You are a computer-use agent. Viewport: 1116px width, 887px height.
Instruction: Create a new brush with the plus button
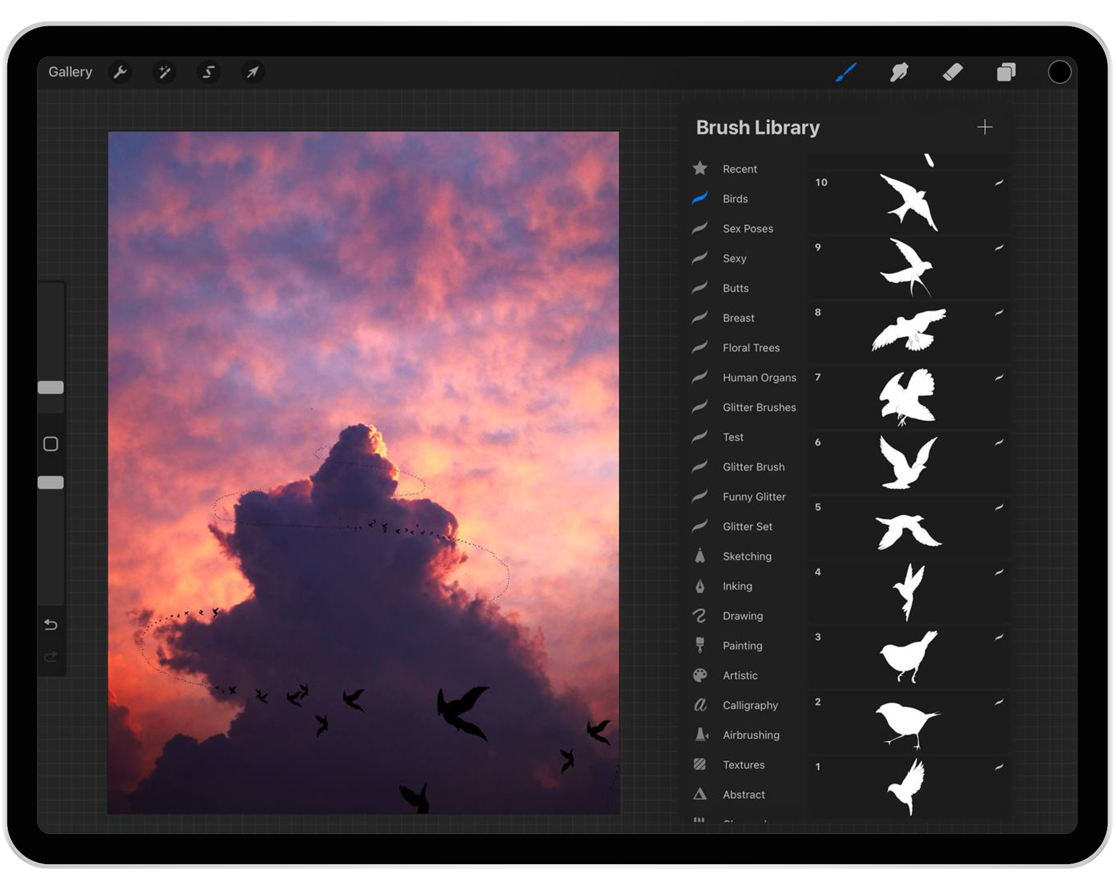tap(985, 127)
